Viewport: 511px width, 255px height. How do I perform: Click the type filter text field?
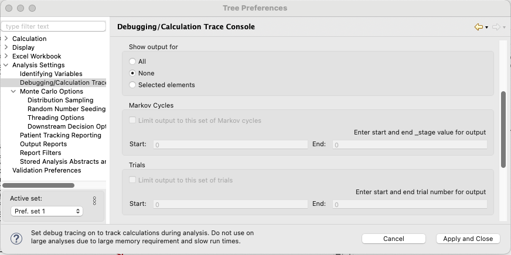54,26
